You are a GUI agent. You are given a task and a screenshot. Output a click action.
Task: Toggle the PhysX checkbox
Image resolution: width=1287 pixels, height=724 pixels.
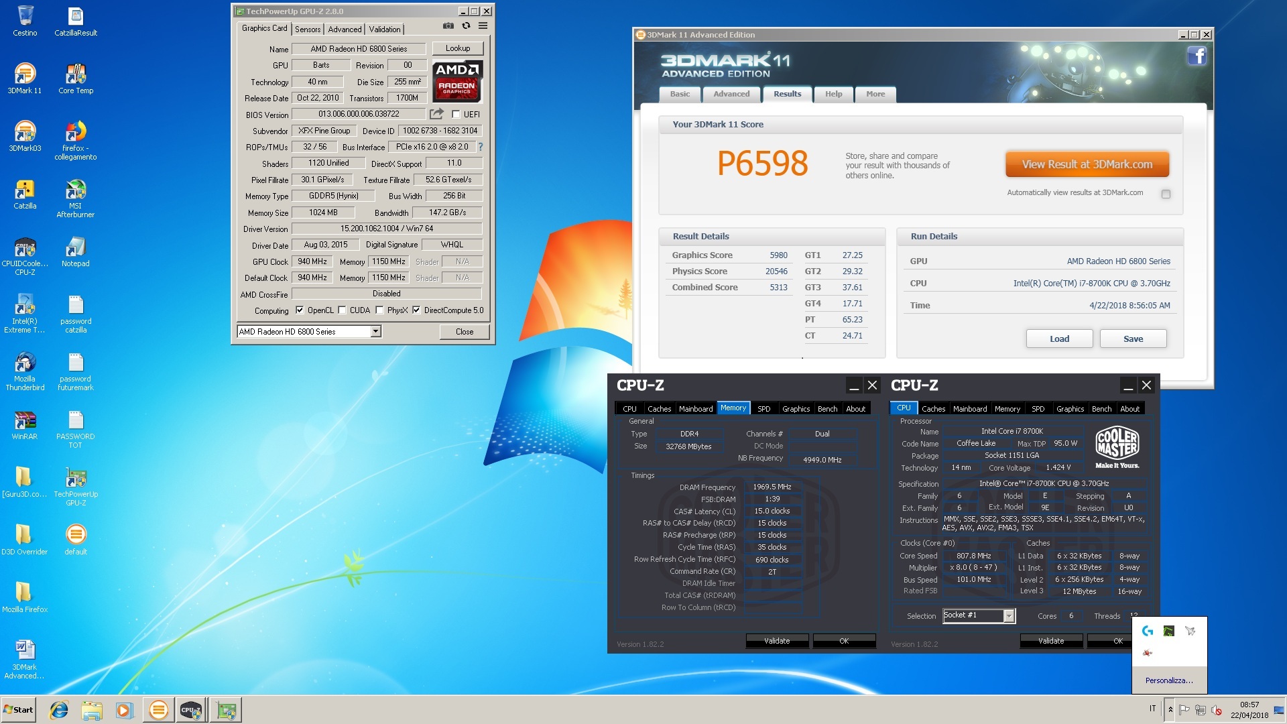point(379,310)
